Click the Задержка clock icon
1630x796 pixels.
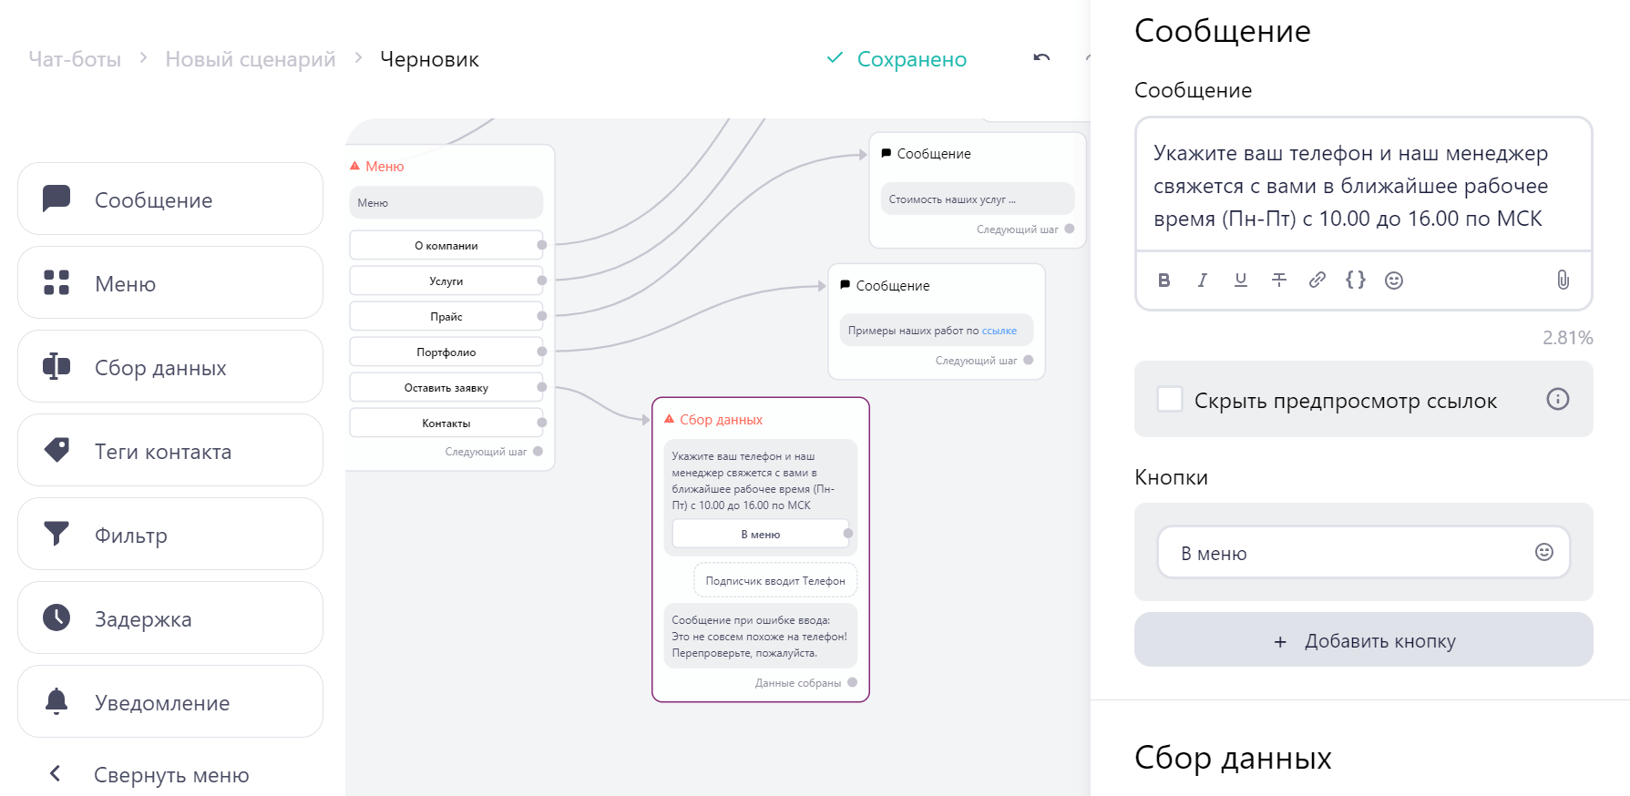point(56,617)
